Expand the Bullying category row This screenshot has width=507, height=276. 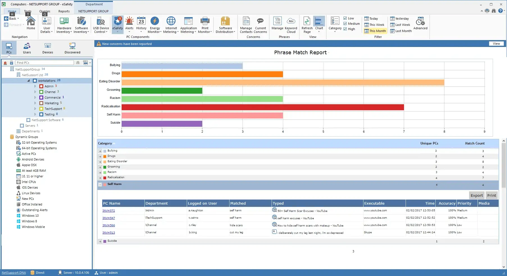[x=100, y=151]
